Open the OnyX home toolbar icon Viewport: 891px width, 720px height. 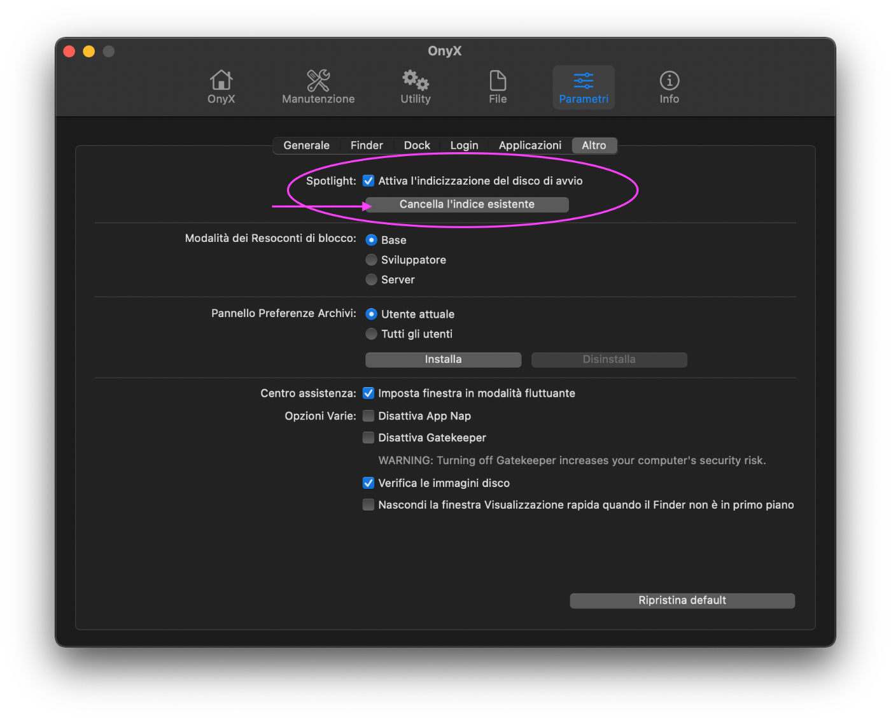tap(221, 87)
